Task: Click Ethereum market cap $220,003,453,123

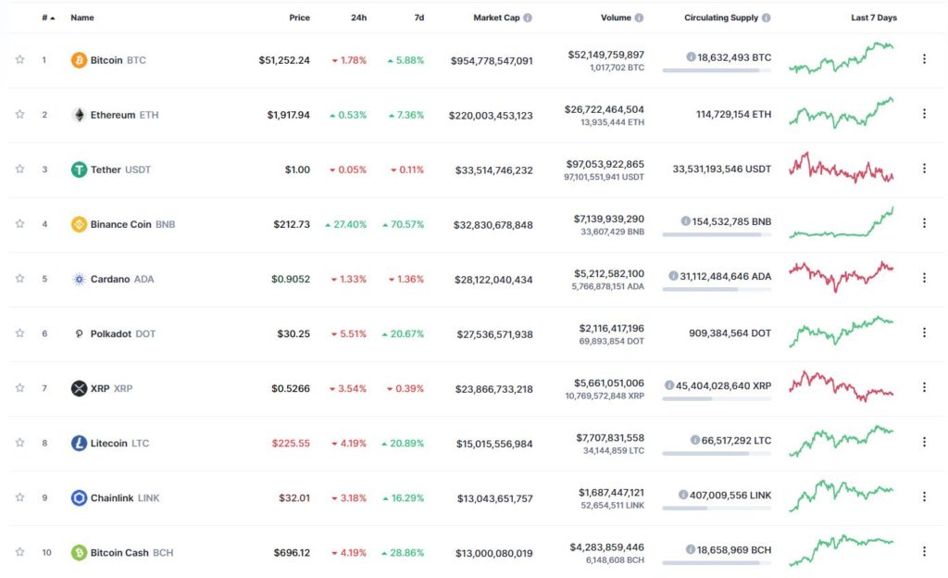Action: point(491,116)
